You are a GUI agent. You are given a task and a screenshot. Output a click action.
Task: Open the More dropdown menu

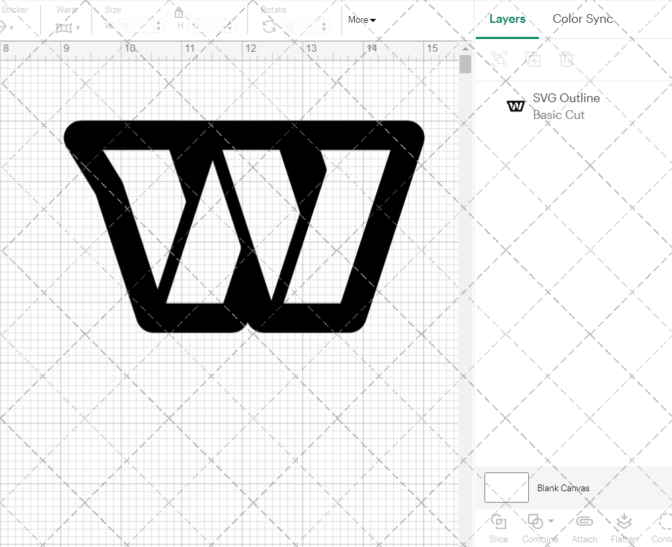coord(362,19)
